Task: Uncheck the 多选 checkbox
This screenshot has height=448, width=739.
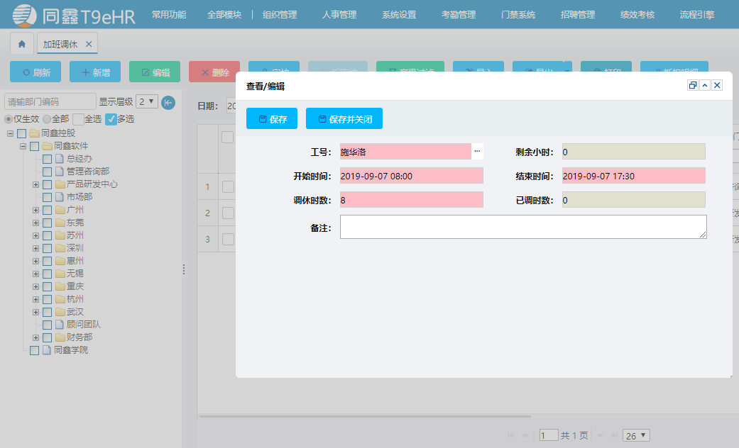Action: 111,118
